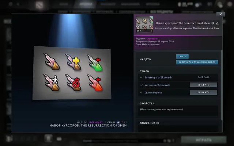Select the third style radio dot
Image resolution: width=234 pixels, height=146 pixels.
coord(125,122)
